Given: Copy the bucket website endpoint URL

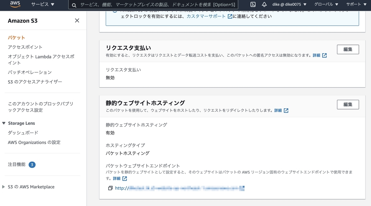Looking at the screenshot, I should click(x=110, y=188).
